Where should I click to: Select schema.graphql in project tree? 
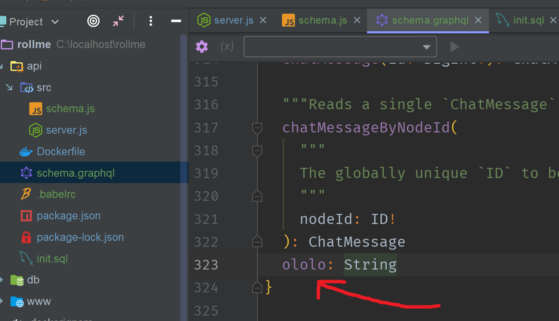point(76,173)
